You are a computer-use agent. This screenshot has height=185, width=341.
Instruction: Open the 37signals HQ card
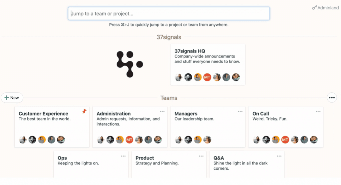pos(208,64)
